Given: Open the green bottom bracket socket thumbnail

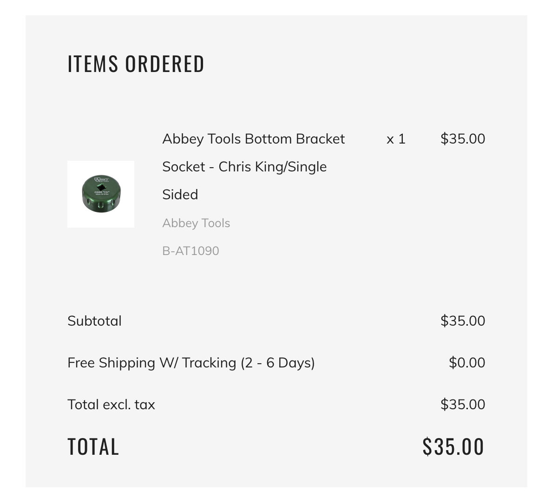Looking at the screenshot, I should click(101, 194).
